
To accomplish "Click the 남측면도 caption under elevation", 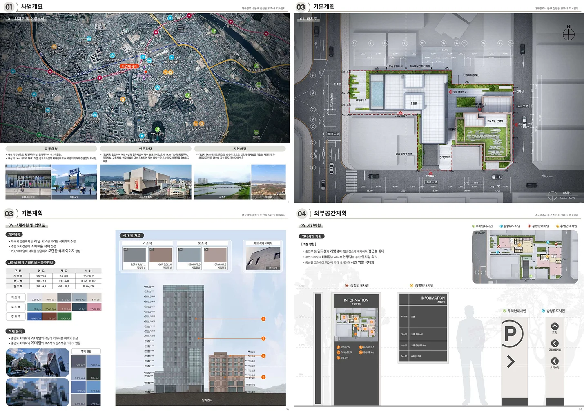I will [x=207, y=400].
